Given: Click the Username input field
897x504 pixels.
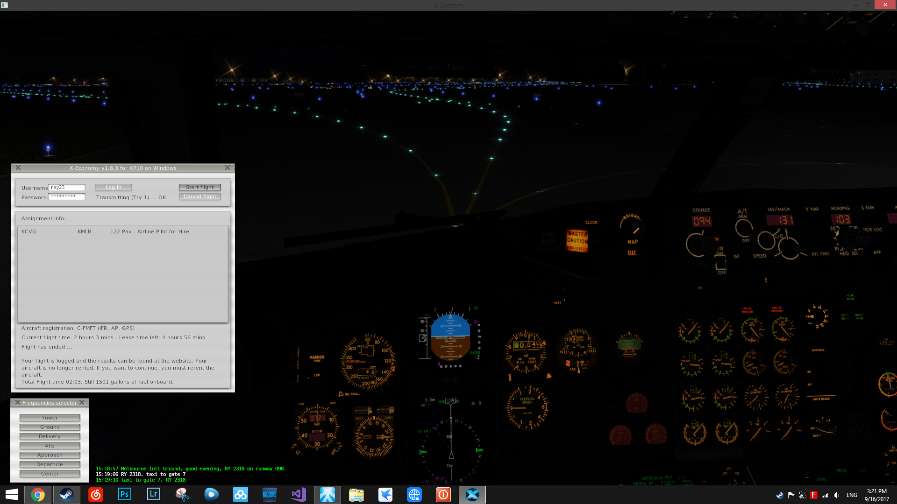Looking at the screenshot, I should click(67, 187).
